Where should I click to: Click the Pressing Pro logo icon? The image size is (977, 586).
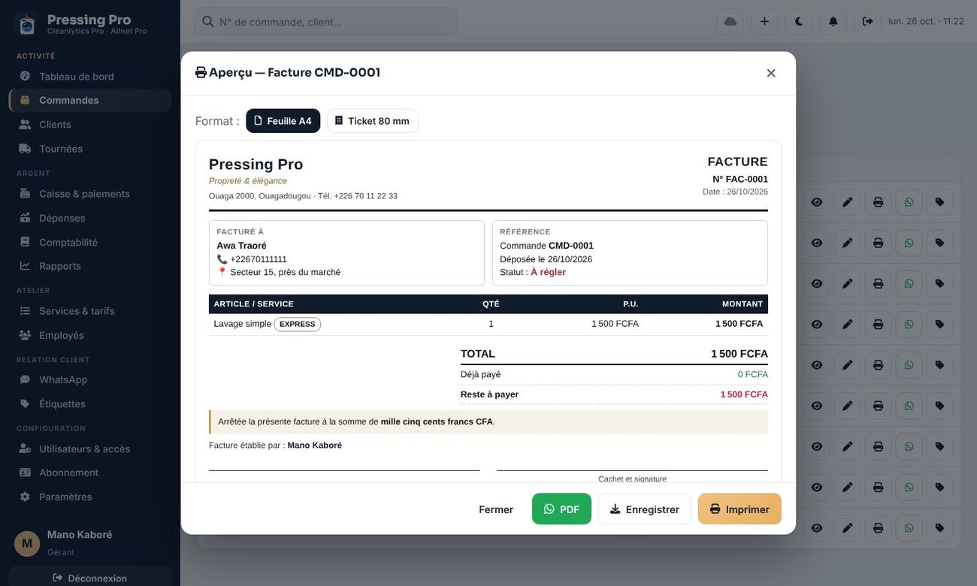tap(27, 24)
